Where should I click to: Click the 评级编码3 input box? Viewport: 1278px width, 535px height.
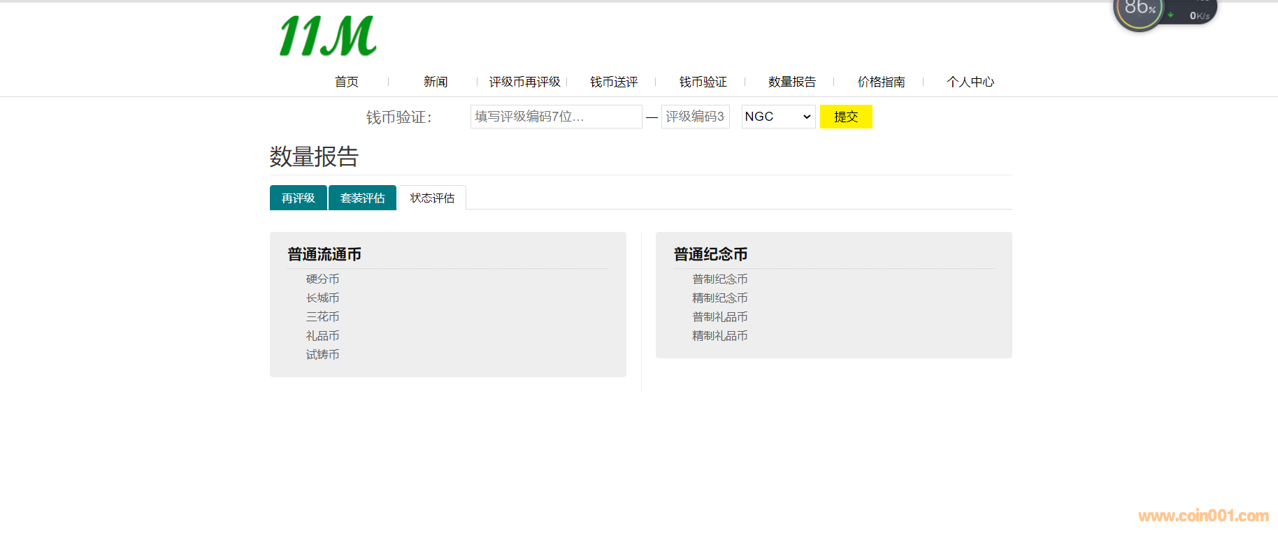click(695, 117)
